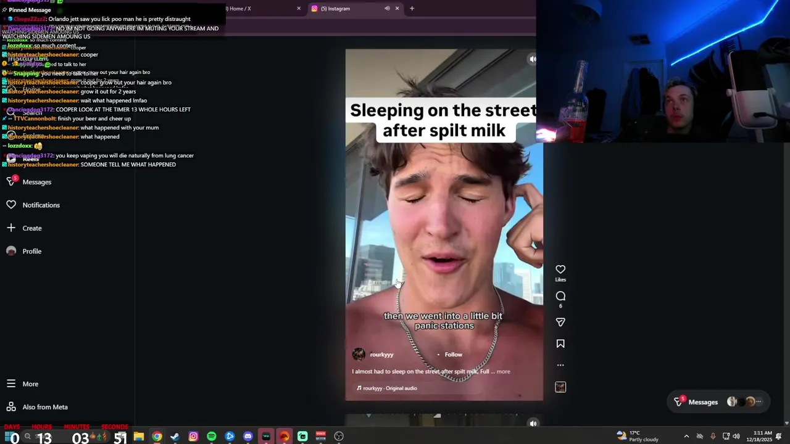The image size is (790, 444).
Task: Open OBS Studio from the taskbar
Action: [339, 437]
